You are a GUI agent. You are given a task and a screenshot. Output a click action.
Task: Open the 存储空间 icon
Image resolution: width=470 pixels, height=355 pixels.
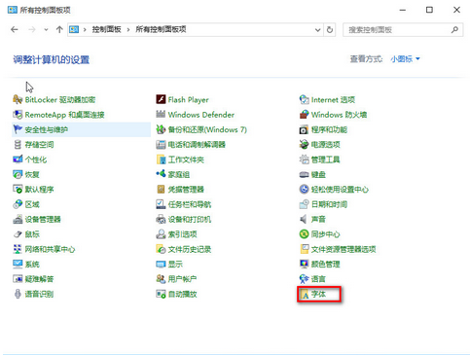pos(18,144)
